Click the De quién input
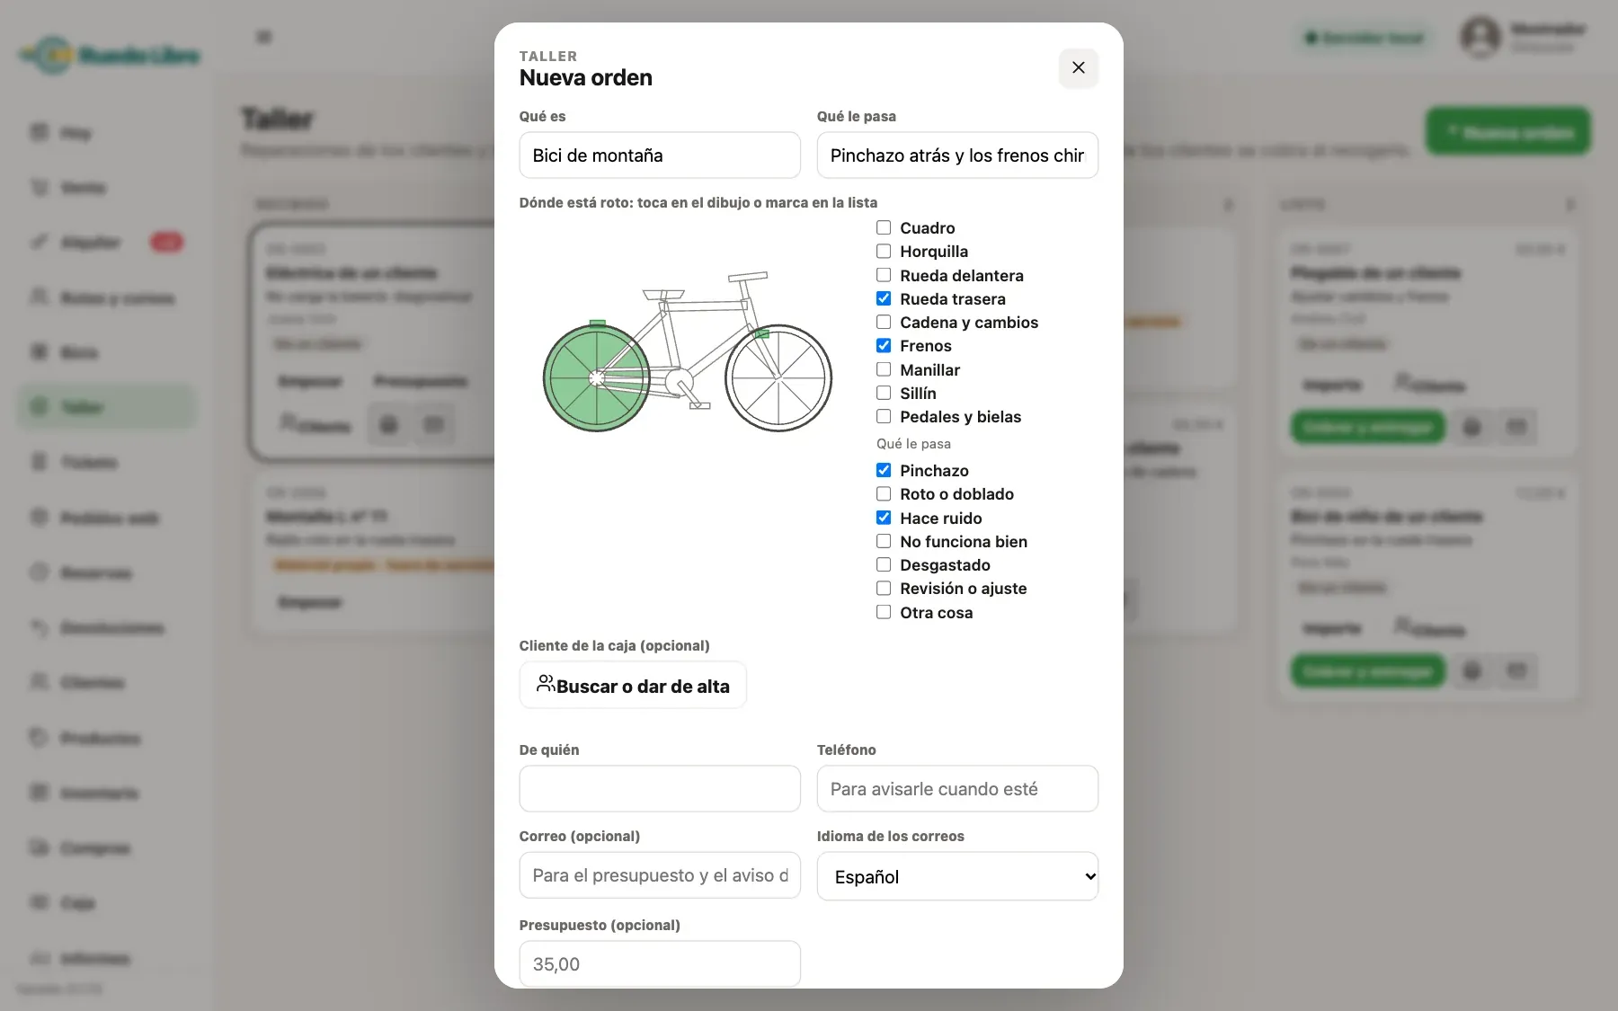Viewport: 1618px width, 1011px height. click(660, 789)
